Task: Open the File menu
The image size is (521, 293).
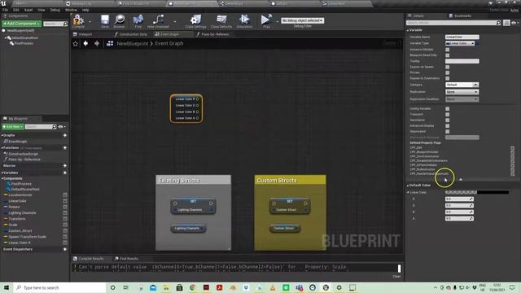Action: 6,10
